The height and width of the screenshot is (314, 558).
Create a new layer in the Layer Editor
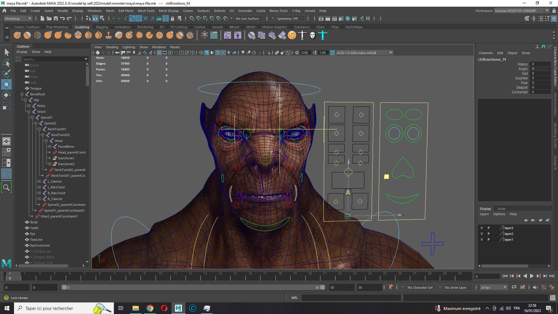coord(541,220)
